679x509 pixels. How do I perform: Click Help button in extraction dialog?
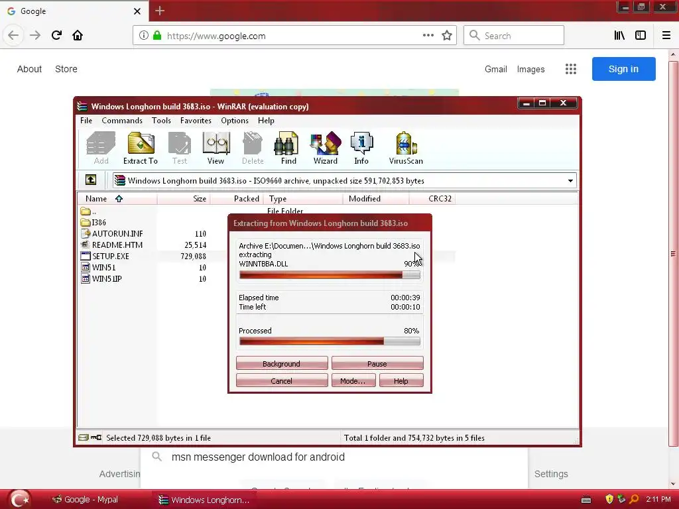click(401, 380)
